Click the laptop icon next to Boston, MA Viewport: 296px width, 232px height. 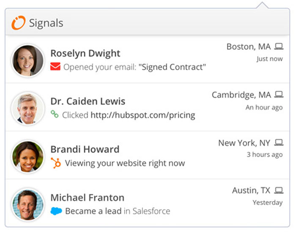(x=279, y=46)
